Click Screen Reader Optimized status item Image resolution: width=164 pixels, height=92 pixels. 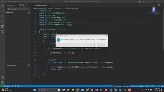121,86
